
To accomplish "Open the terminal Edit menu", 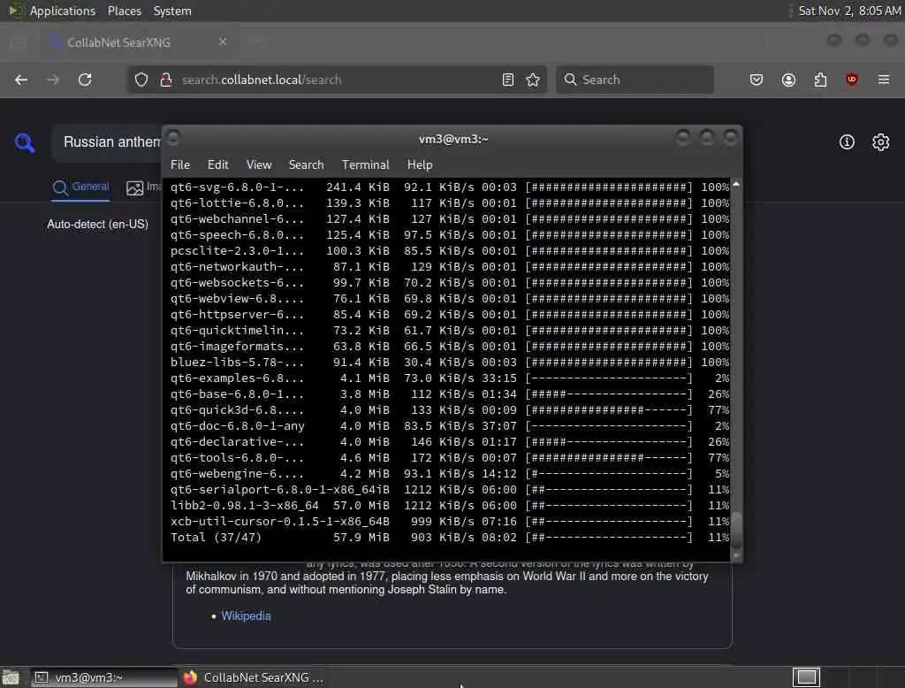I will (x=217, y=164).
